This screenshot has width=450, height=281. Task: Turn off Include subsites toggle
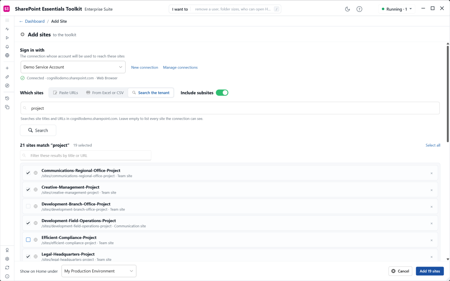(x=222, y=93)
